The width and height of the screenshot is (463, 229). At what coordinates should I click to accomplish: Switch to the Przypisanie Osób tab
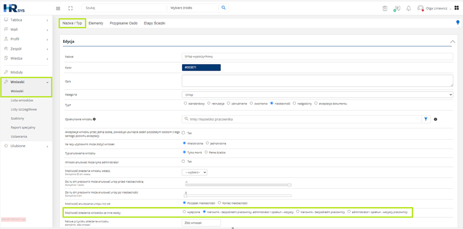123,23
